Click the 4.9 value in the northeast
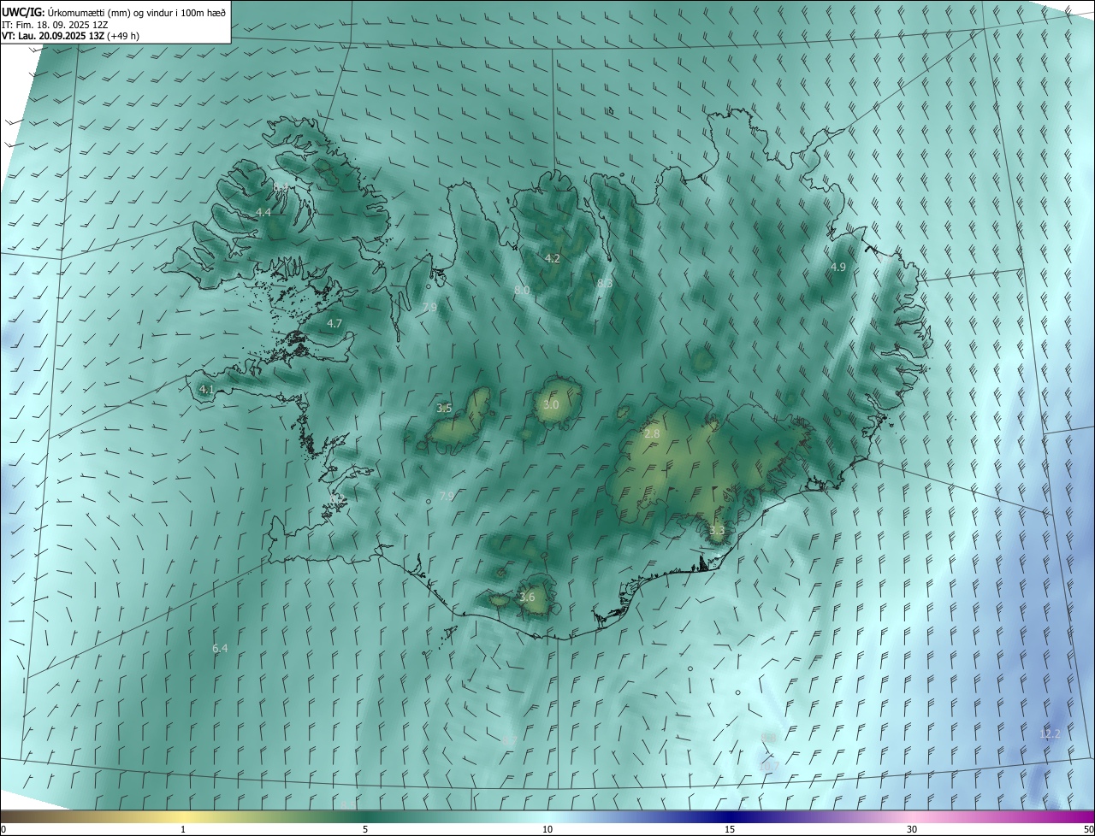Image resolution: width=1095 pixels, height=836 pixels. click(x=838, y=267)
